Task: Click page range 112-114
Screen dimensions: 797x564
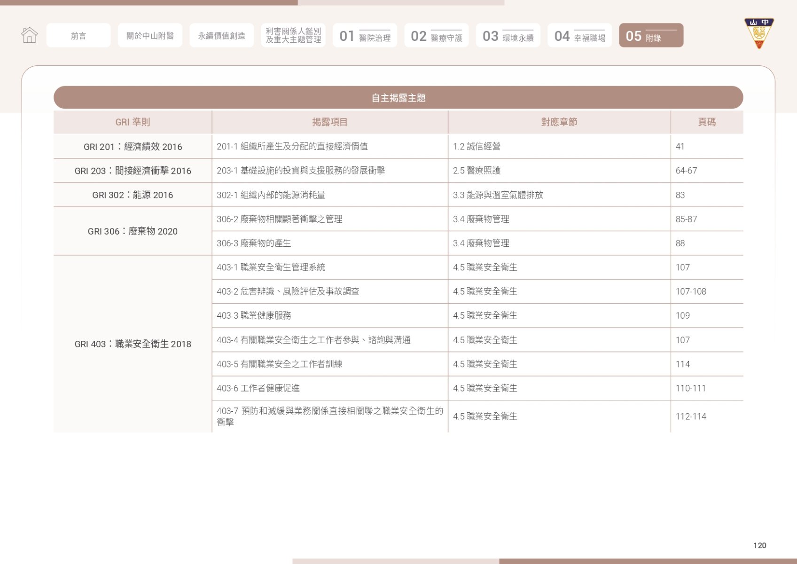Action: pos(691,416)
